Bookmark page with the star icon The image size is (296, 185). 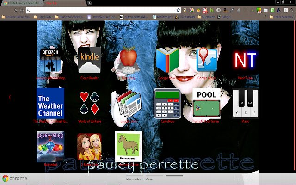[178, 10]
